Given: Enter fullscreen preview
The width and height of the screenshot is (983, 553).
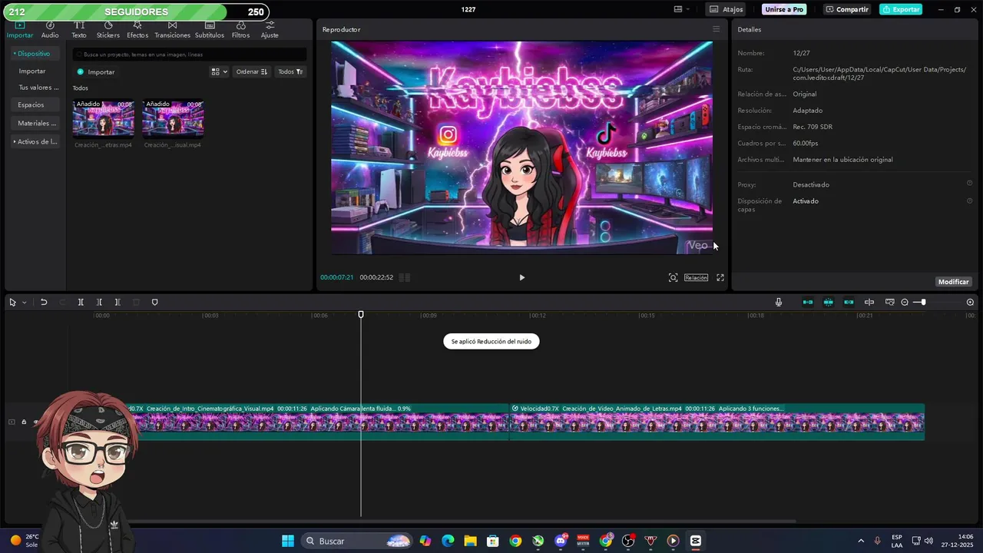Looking at the screenshot, I should point(720,277).
